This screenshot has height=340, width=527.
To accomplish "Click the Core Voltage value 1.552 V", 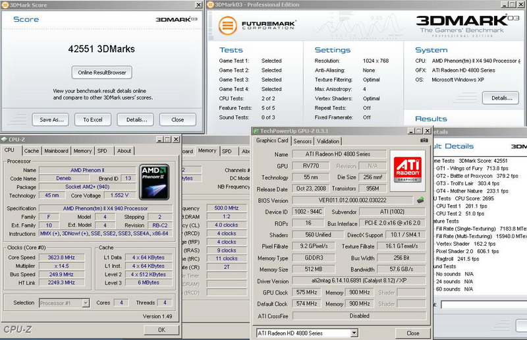I will pyautogui.click(x=119, y=196).
